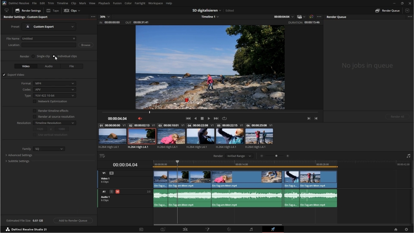Select the Single clip render option
Screen dimensions: 414x233
click(x=33, y=56)
